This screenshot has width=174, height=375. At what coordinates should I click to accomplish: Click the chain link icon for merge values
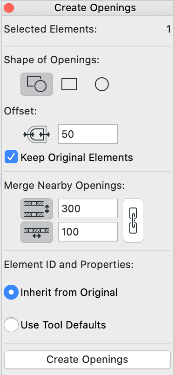pos(133,220)
